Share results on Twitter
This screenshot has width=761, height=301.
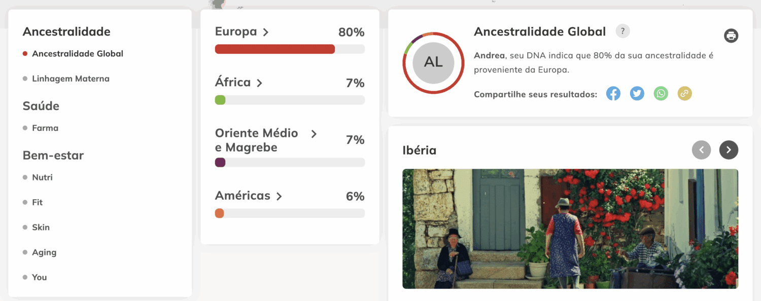click(x=637, y=94)
